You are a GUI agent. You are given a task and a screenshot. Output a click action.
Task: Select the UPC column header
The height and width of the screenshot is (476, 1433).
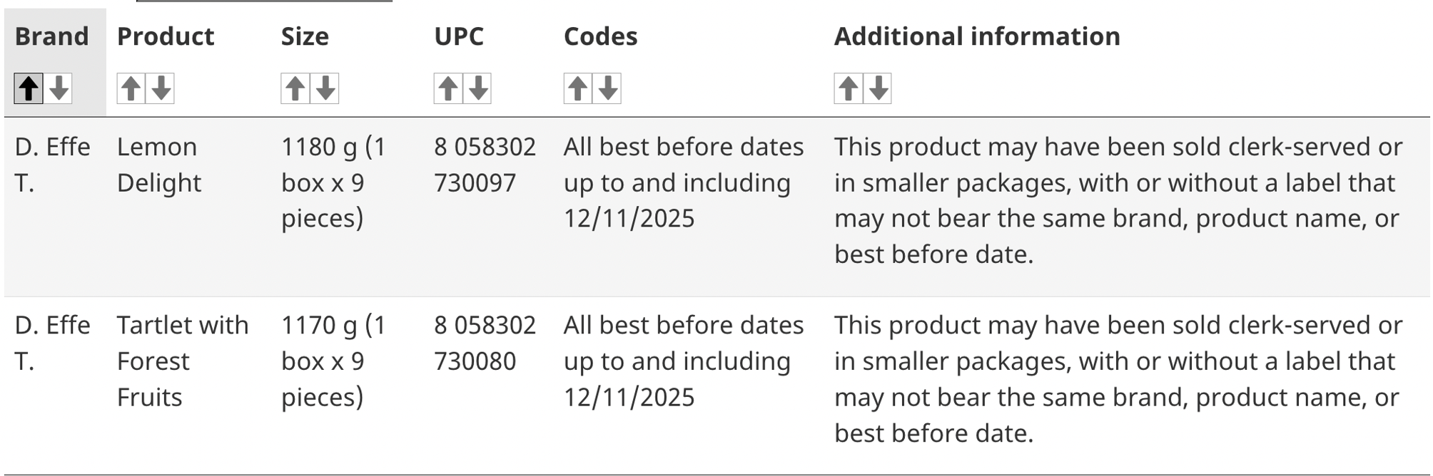(x=459, y=37)
